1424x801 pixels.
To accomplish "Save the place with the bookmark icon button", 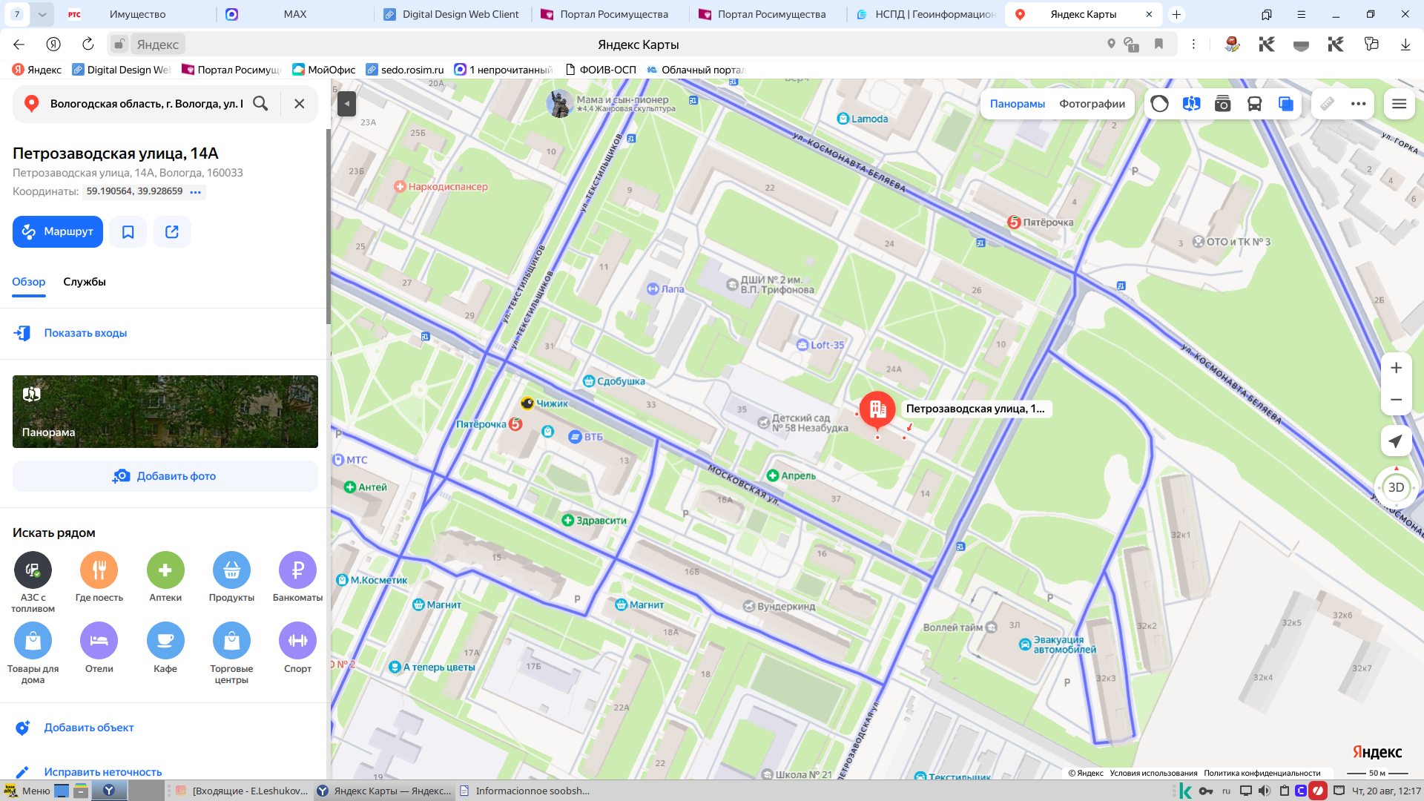I will [x=128, y=232].
